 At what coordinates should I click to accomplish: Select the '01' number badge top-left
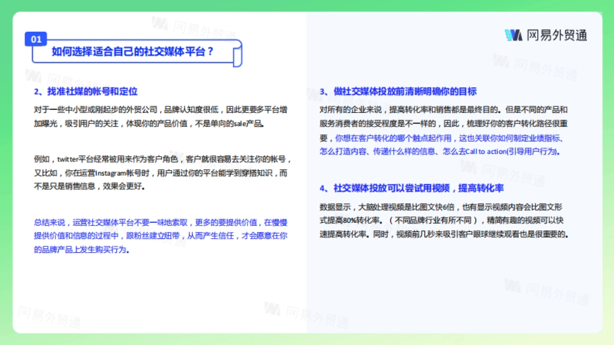[x=35, y=38]
